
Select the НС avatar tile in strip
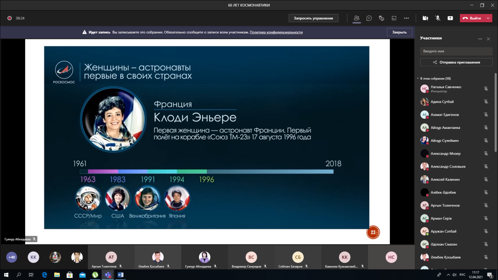pos(391,257)
